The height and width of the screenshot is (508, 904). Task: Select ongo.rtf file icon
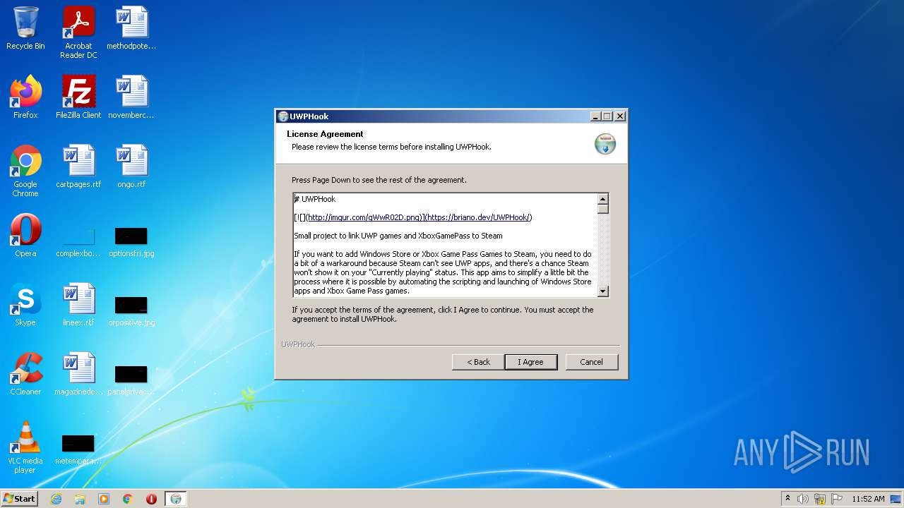click(131, 167)
